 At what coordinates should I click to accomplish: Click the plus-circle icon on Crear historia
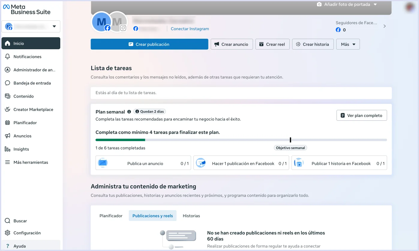pyautogui.click(x=298, y=44)
